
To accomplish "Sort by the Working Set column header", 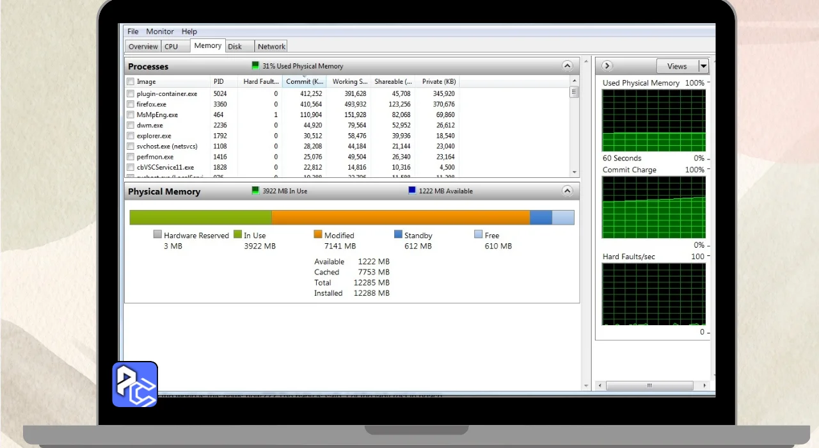I will click(349, 82).
